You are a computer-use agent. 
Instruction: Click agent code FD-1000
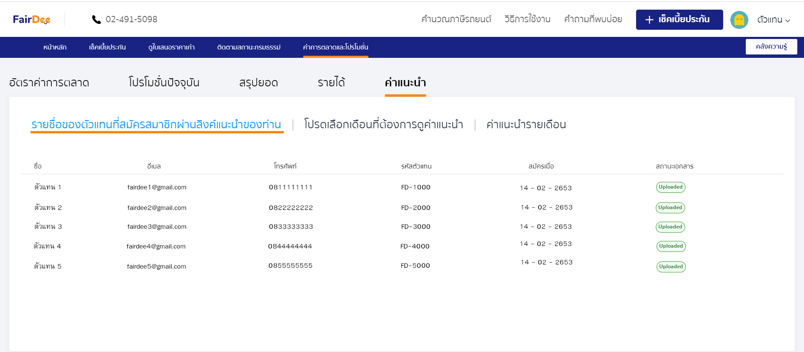coord(415,187)
